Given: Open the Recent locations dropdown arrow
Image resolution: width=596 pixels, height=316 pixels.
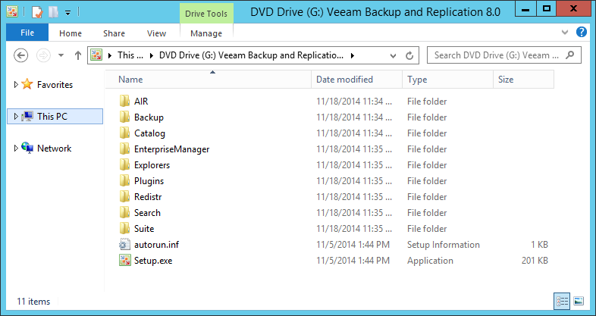Looking at the screenshot, I should [61, 55].
